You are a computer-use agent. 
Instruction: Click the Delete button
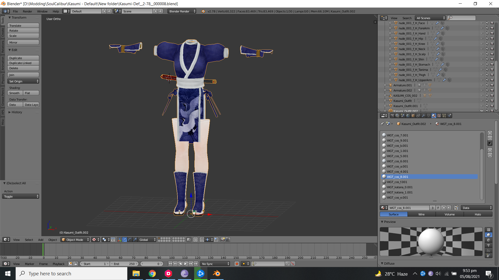23,68
